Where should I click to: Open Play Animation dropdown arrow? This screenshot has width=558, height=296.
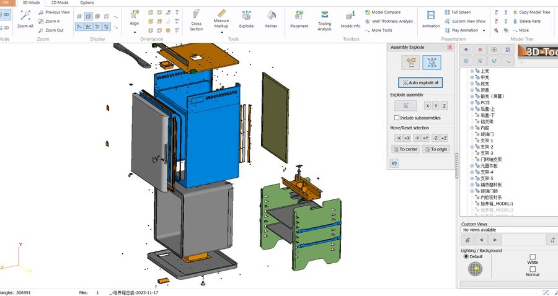pos(484,30)
